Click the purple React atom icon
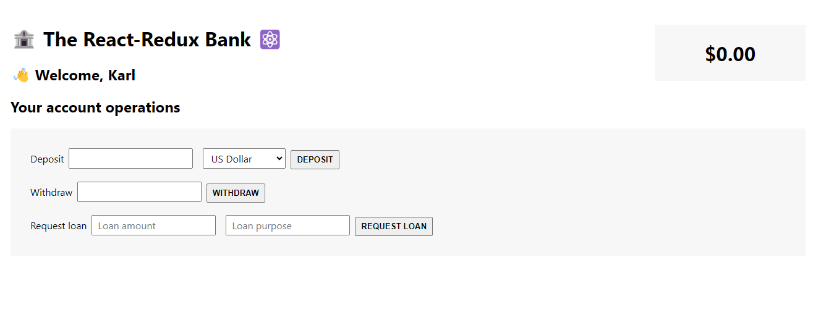813x312 pixels. coord(270,40)
